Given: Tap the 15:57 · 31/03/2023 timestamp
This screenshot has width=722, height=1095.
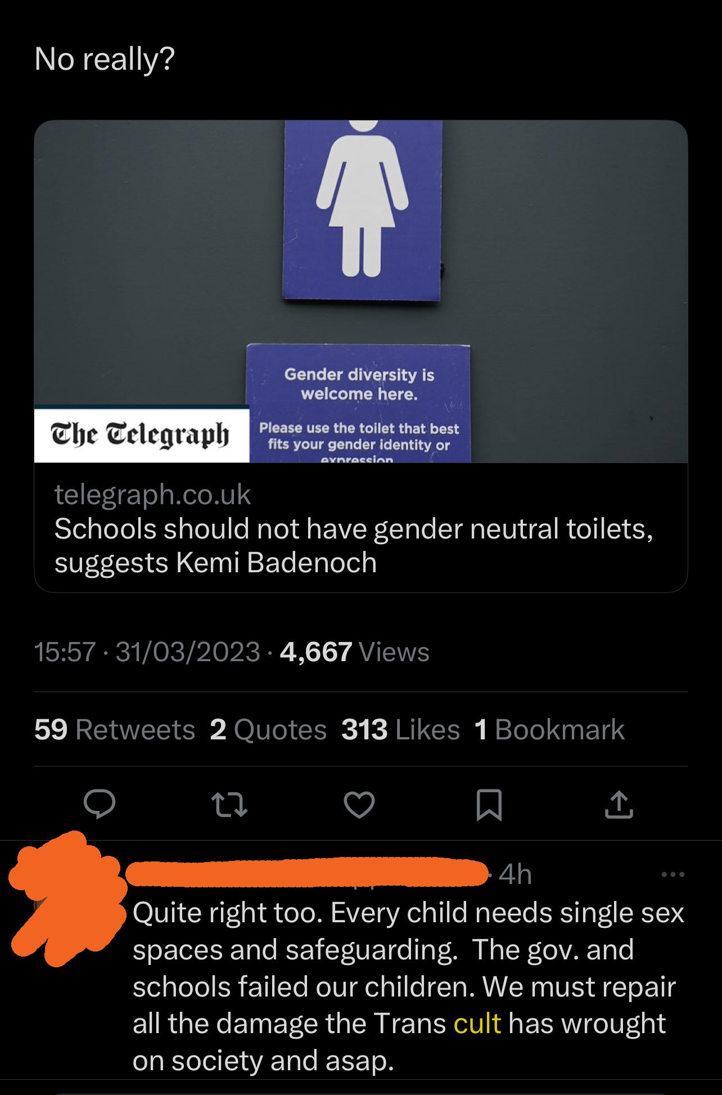Looking at the screenshot, I should (x=147, y=652).
